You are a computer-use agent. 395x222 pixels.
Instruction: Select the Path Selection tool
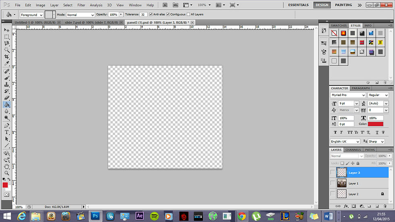click(6, 139)
